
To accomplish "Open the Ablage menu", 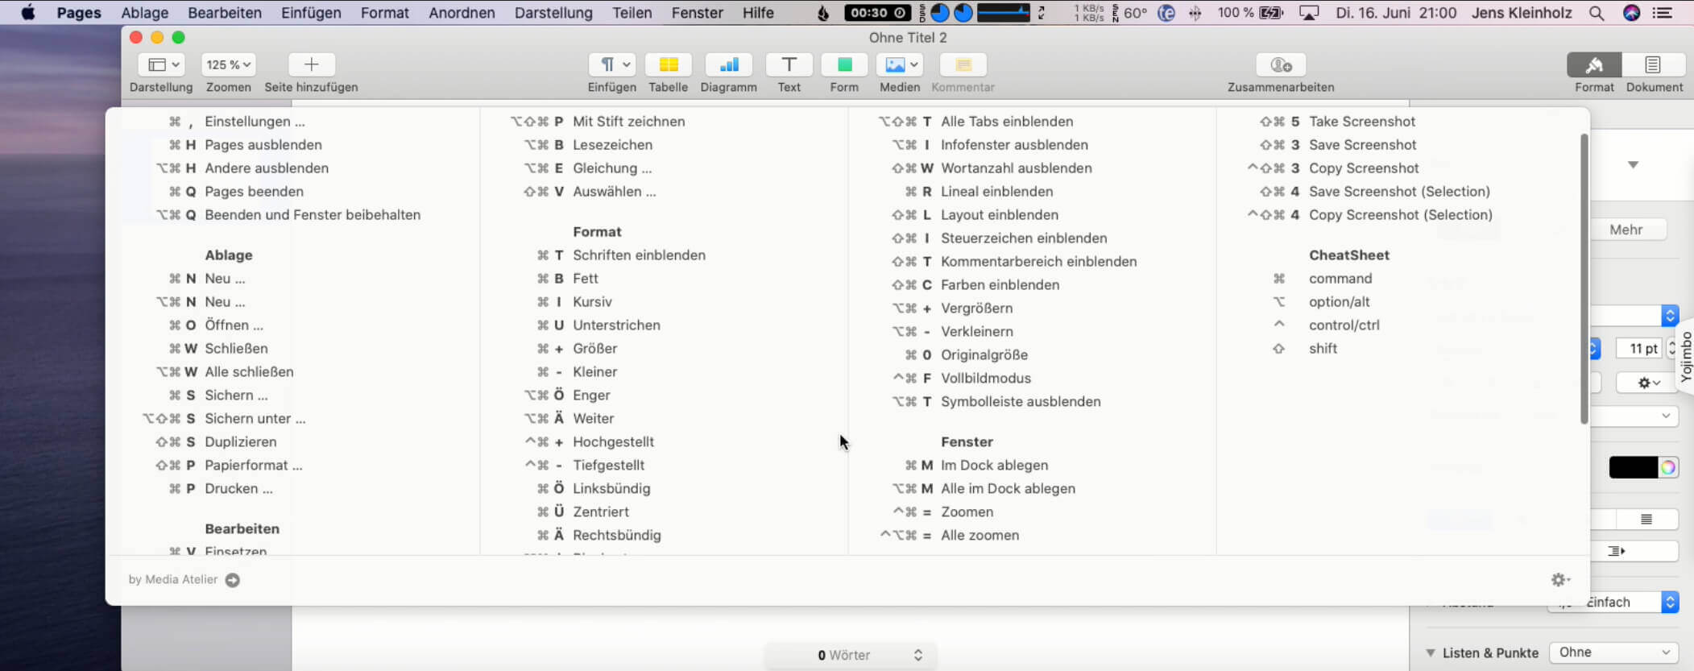I will point(144,13).
